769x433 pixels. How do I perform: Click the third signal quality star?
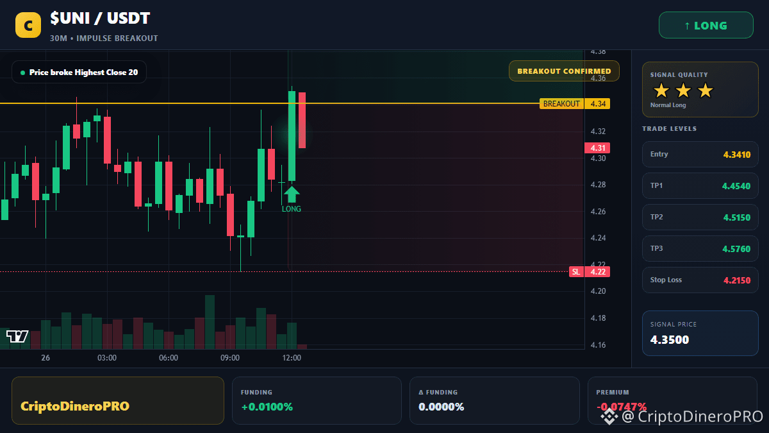tap(705, 90)
